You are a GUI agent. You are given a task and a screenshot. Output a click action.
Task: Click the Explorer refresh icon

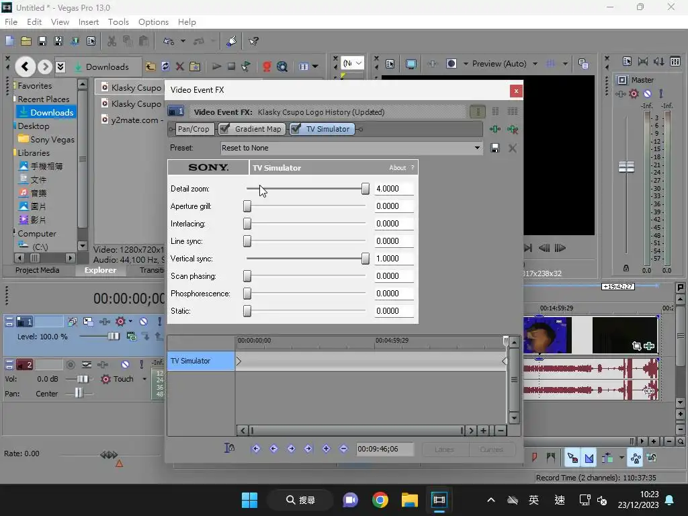click(165, 67)
